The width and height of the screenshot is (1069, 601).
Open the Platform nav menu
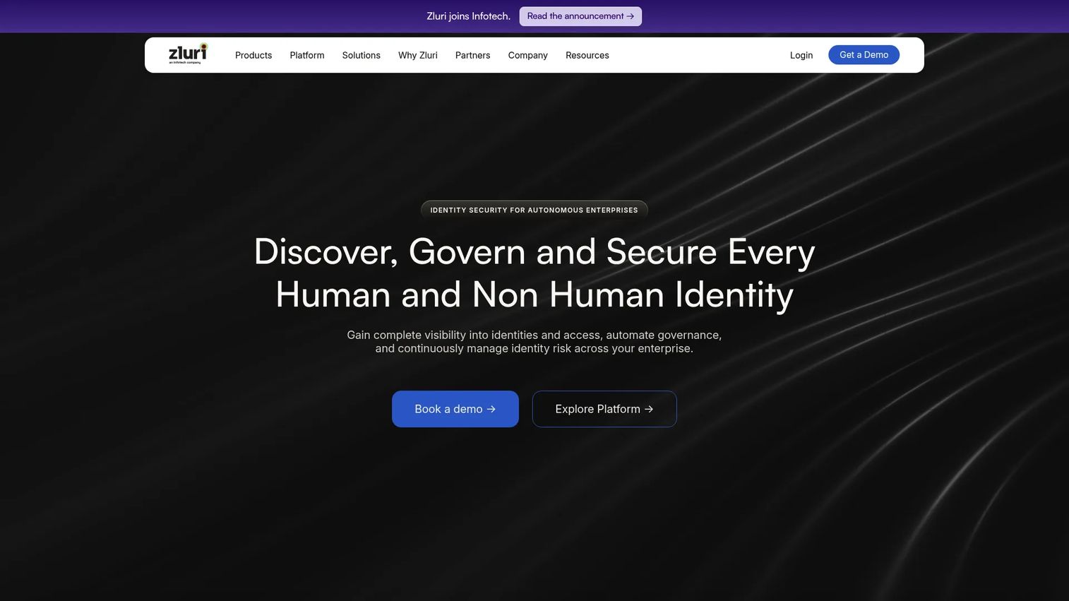click(307, 55)
